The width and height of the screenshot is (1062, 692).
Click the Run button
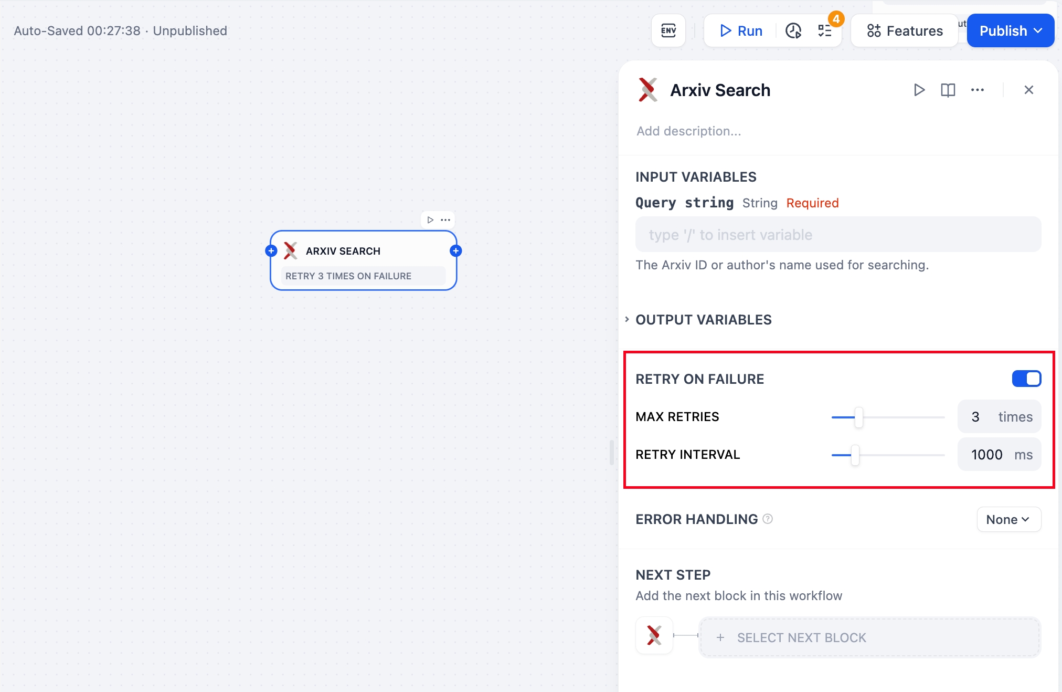point(740,31)
